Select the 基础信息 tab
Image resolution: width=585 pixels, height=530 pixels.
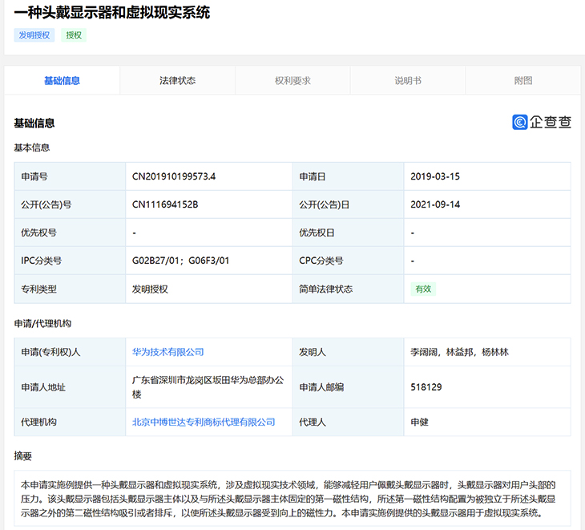click(x=62, y=81)
